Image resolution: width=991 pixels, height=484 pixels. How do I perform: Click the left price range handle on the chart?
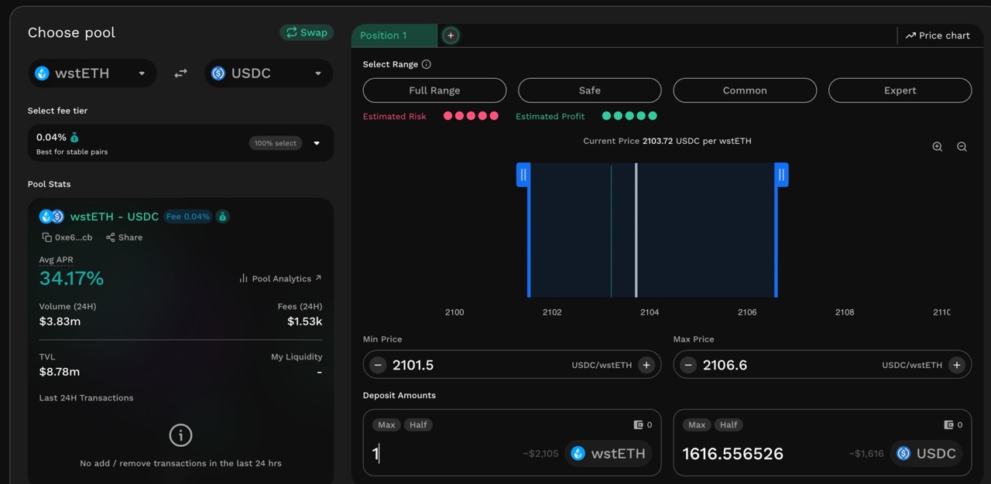[523, 175]
